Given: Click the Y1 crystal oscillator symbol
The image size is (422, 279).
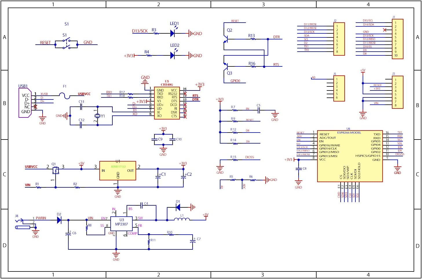Looking at the screenshot, I should (98, 116).
